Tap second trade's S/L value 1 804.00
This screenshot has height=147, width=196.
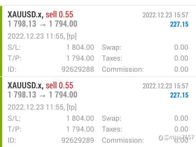tap(80, 118)
